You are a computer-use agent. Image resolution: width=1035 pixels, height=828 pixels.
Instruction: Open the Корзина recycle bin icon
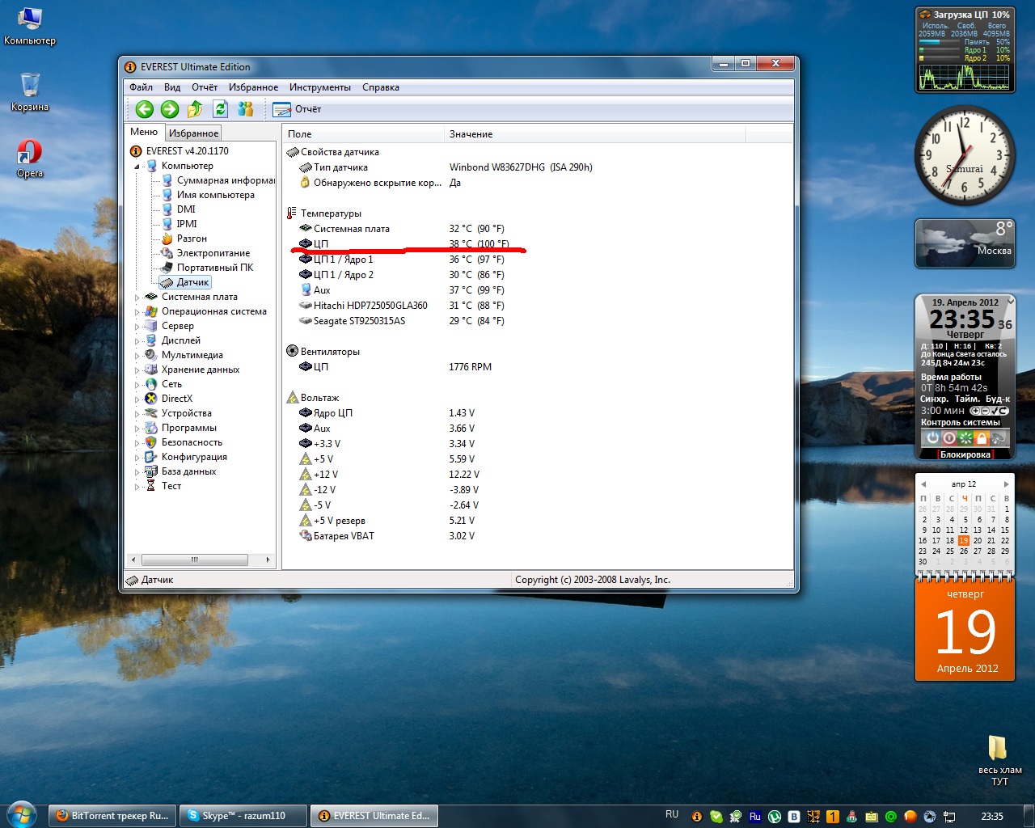point(30,91)
